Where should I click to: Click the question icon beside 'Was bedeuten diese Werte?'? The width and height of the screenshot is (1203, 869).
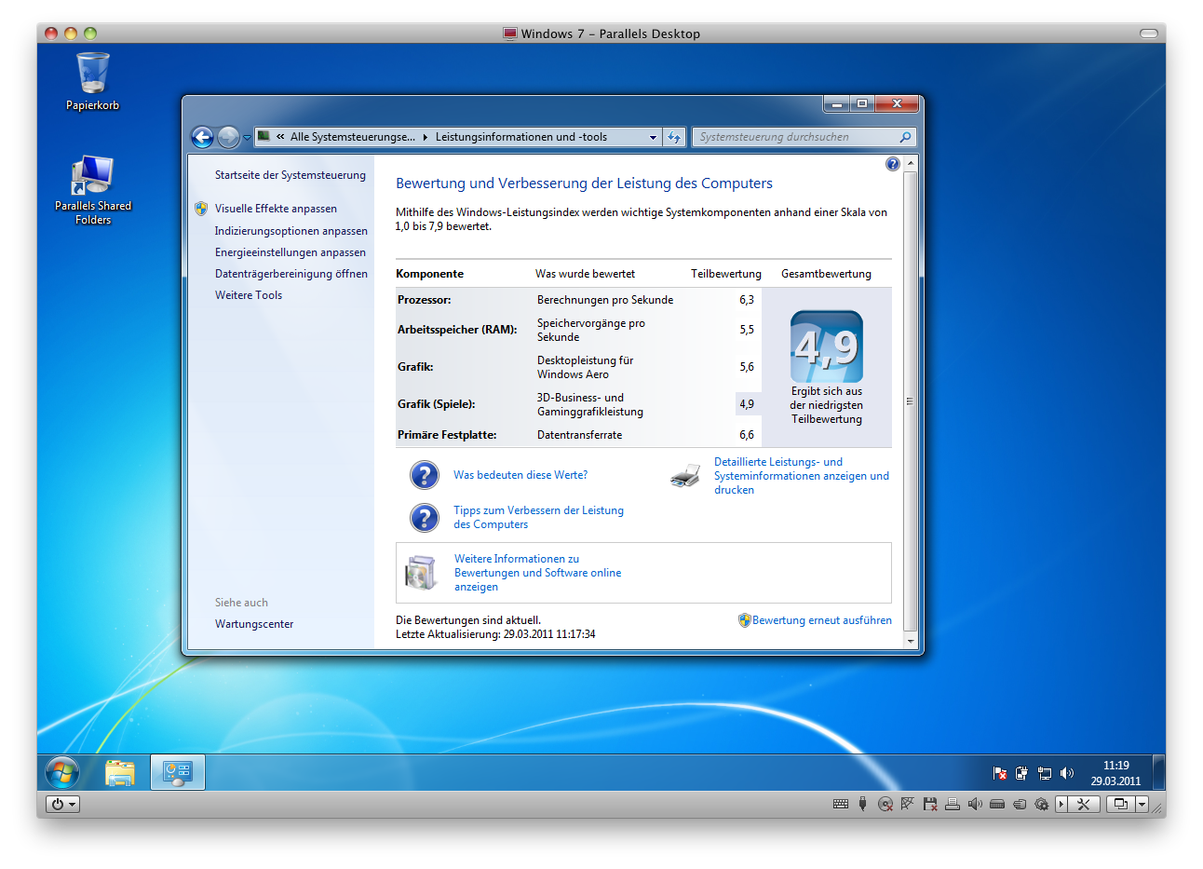425,475
